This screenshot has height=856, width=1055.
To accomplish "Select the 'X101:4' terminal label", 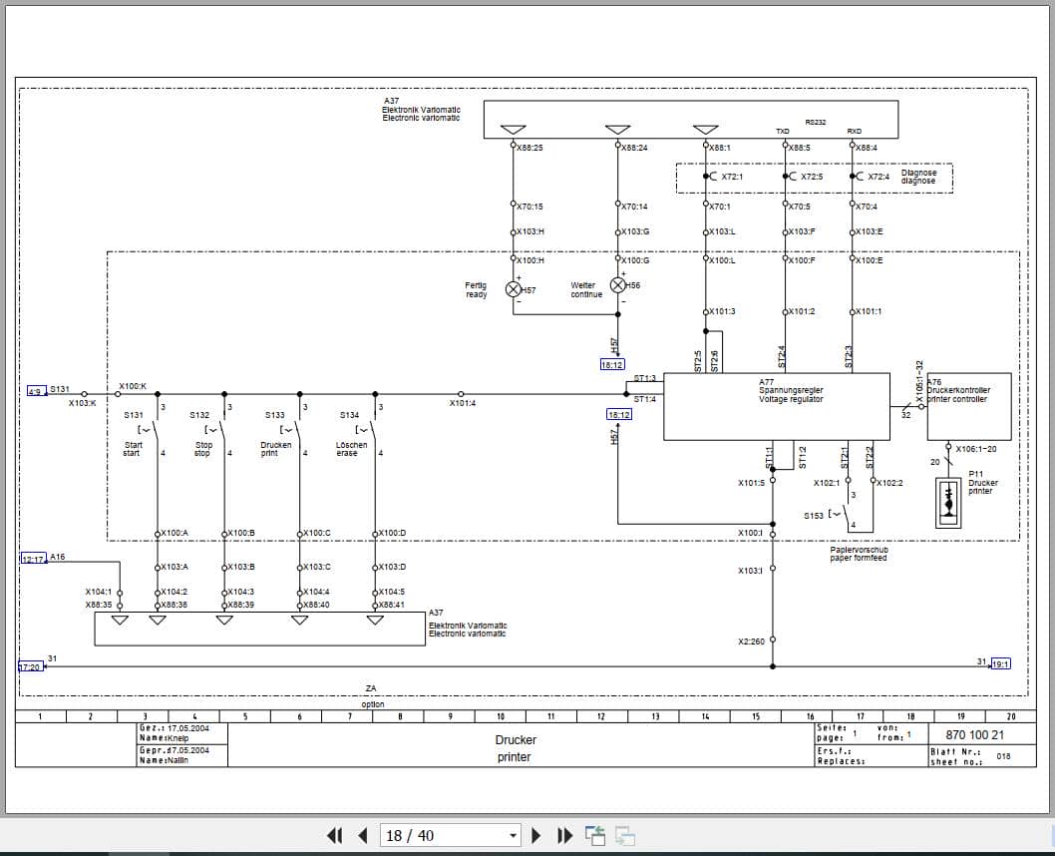I will click(463, 403).
